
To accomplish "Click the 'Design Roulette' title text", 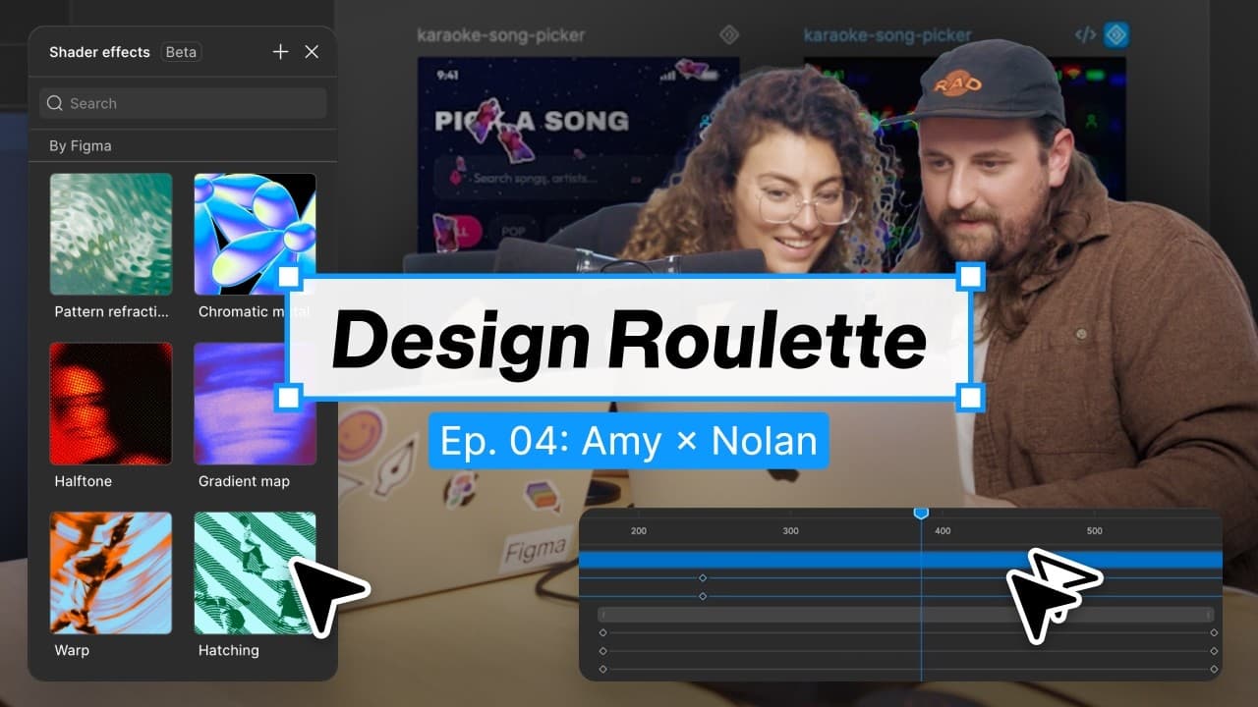I will (629, 341).
